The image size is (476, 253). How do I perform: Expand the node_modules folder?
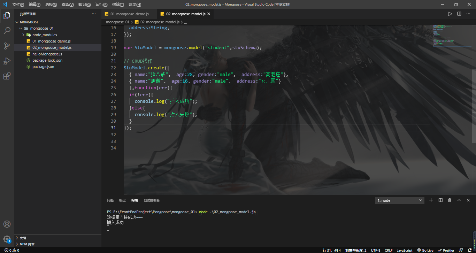[x=57, y=35]
